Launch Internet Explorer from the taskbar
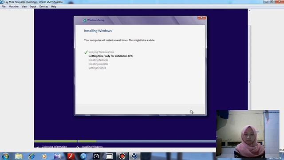284x160 pixels. coord(32,156)
